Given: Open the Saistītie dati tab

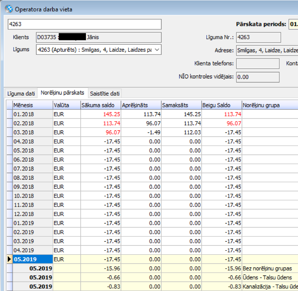Looking at the screenshot, I should [x=104, y=94].
